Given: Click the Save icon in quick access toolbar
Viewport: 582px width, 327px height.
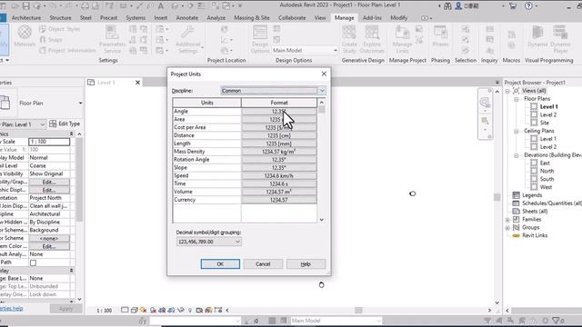Looking at the screenshot, I should [26, 5].
